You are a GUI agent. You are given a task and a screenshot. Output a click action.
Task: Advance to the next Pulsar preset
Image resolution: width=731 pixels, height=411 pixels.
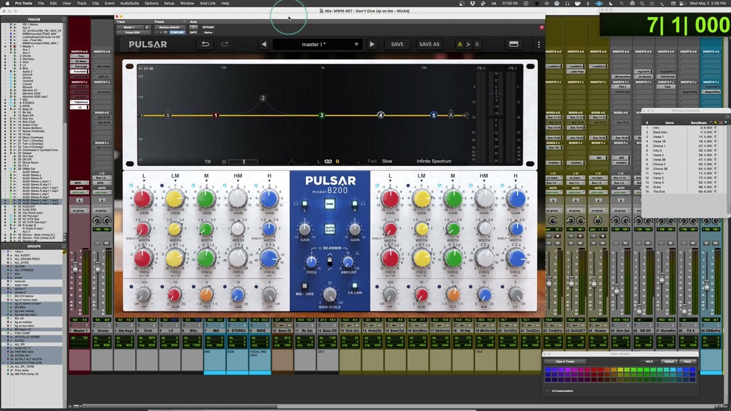[x=372, y=44]
